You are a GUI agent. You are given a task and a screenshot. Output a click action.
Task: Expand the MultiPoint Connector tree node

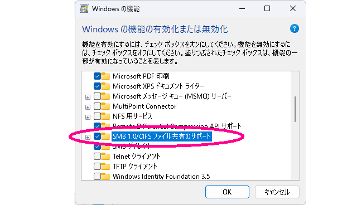coord(88,107)
